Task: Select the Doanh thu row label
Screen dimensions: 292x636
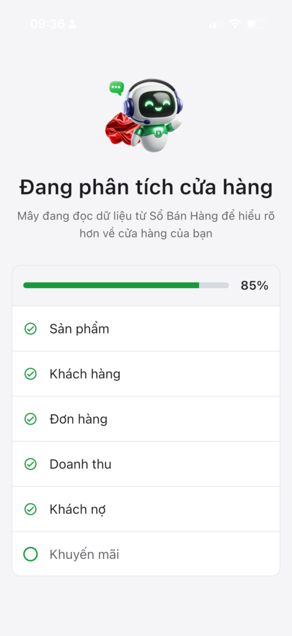Action: coord(80,464)
